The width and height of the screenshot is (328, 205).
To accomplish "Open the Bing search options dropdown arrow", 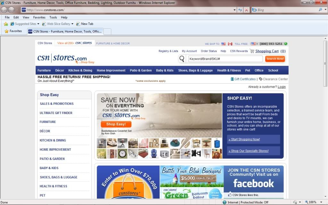I will coord(325,10).
